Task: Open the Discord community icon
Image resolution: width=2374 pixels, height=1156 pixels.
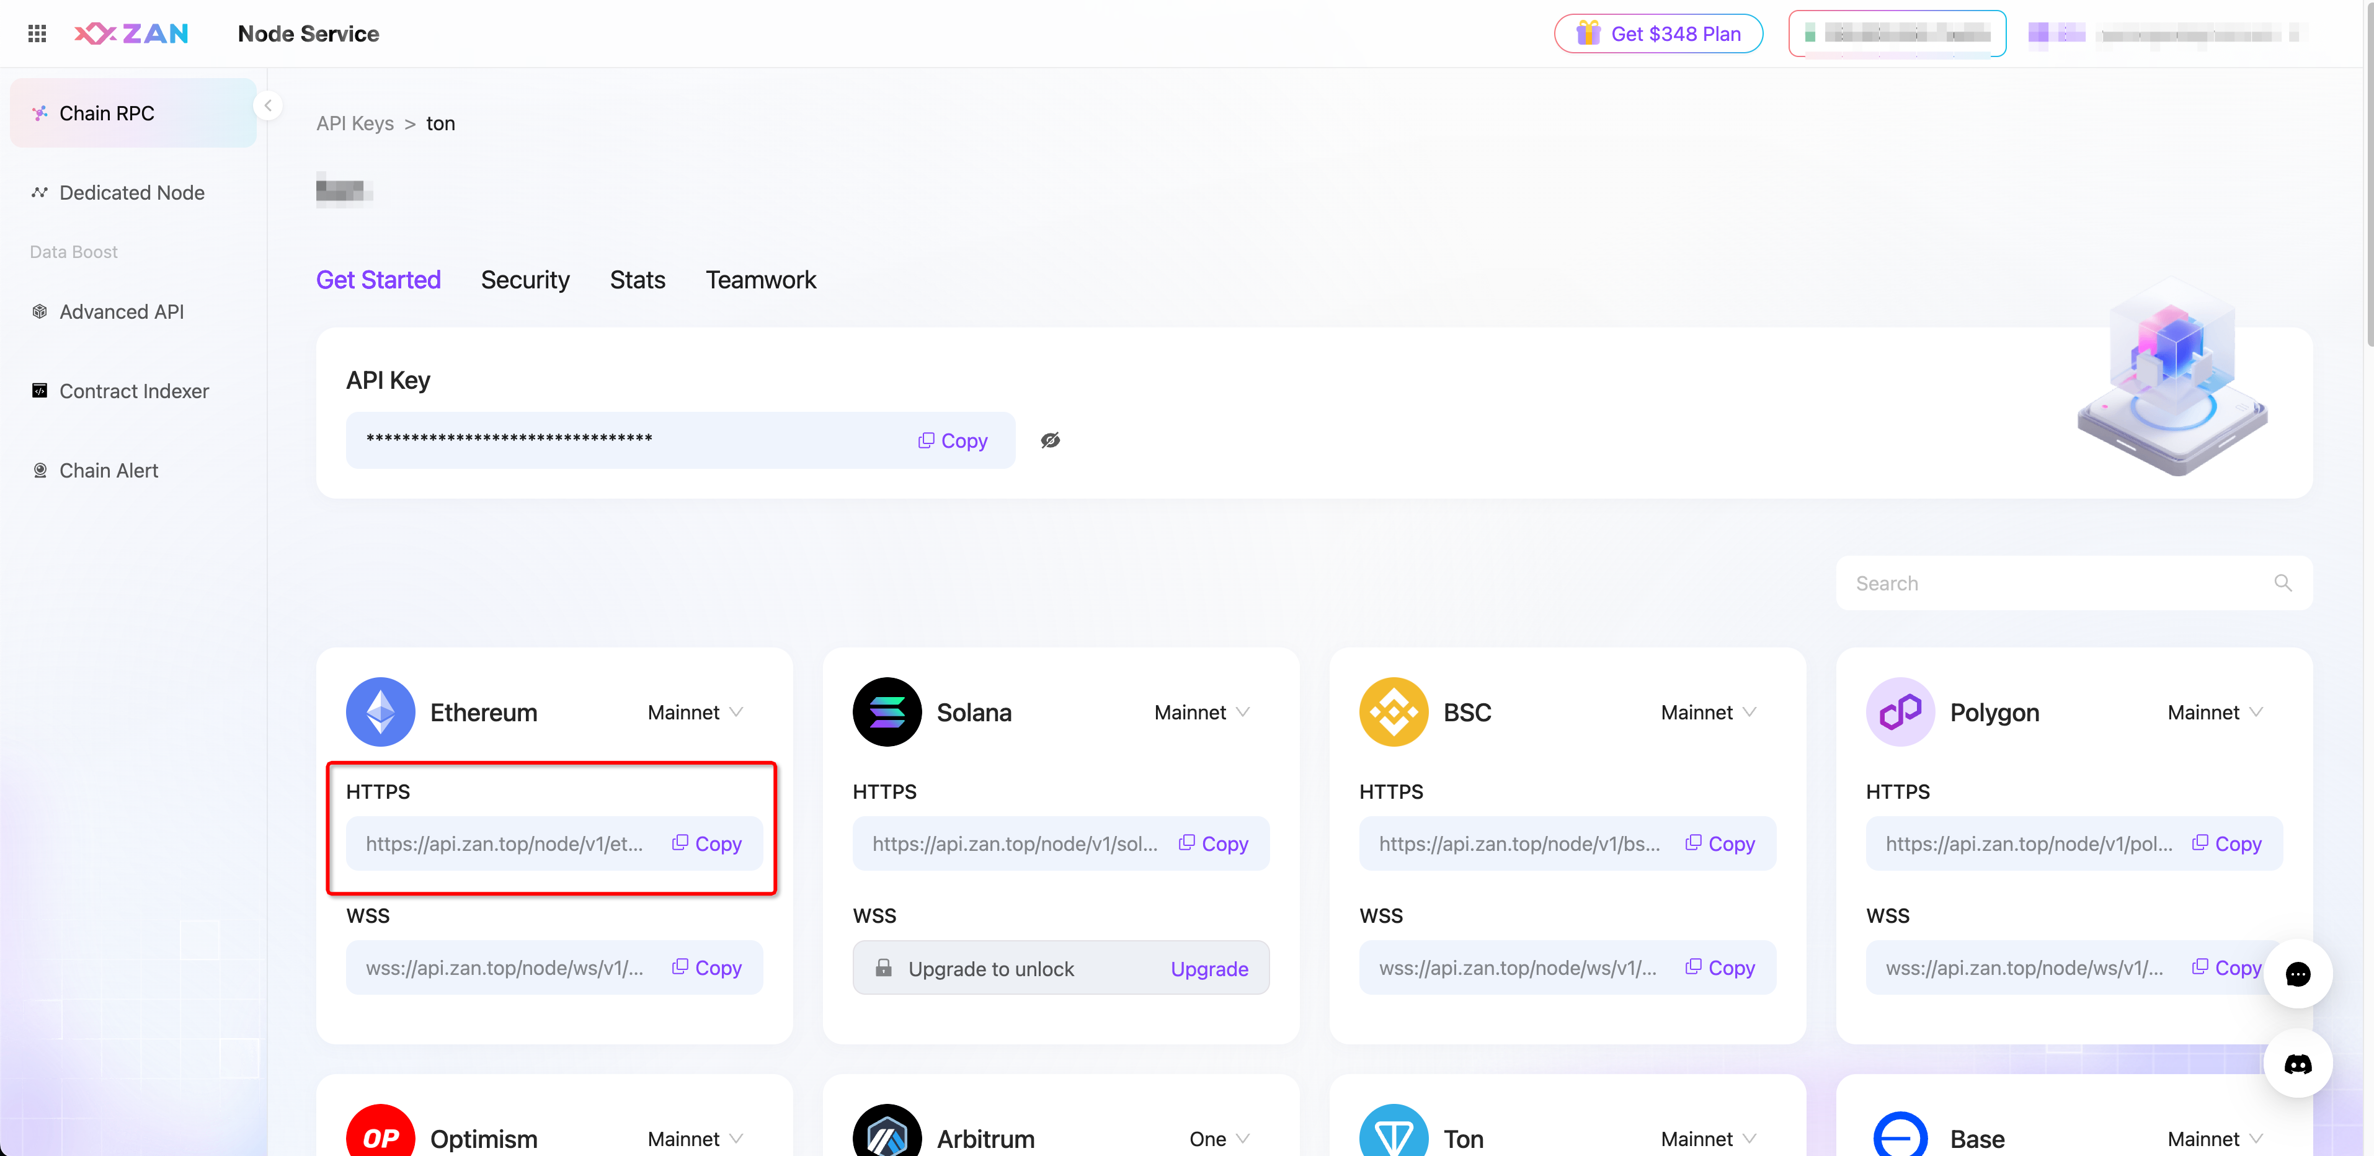Action: 2298,1064
